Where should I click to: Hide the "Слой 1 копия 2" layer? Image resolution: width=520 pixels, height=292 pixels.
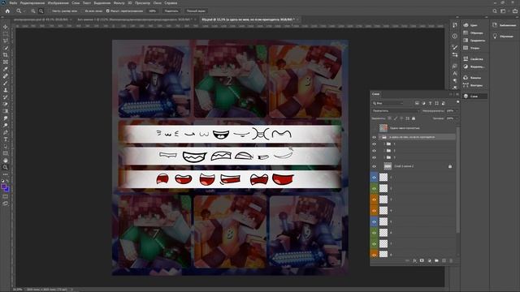pyautogui.click(x=374, y=166)
